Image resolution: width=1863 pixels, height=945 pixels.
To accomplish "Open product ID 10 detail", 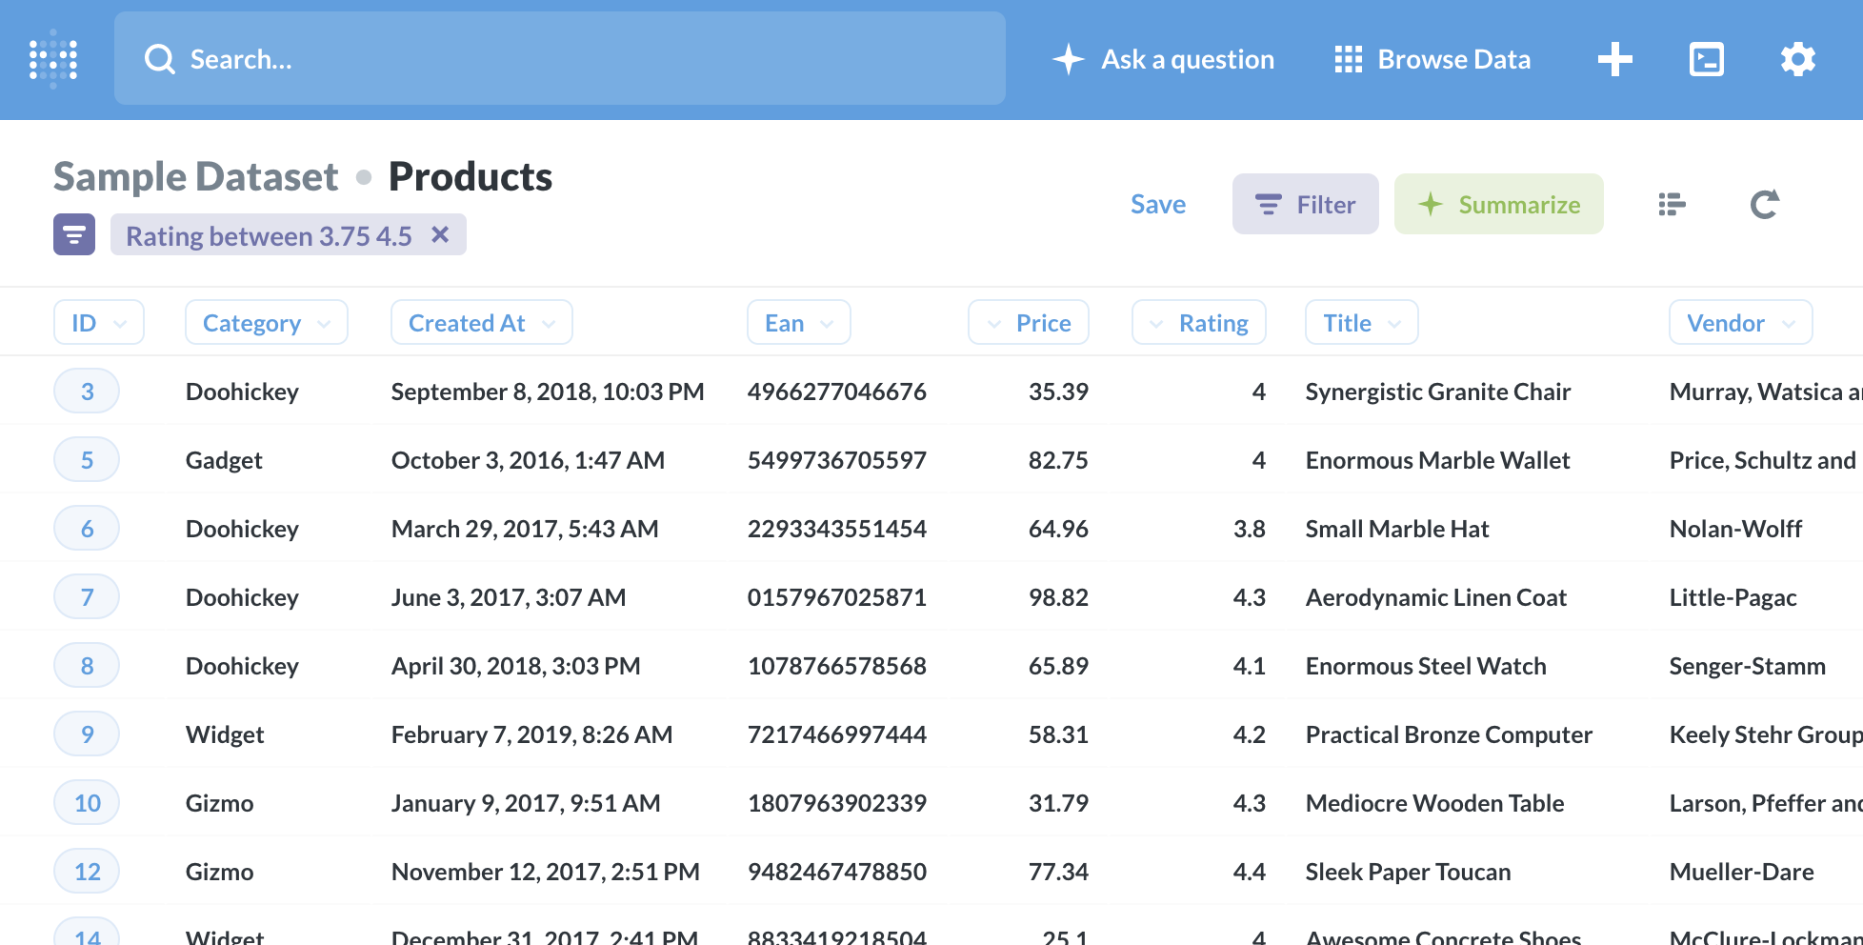I will coord(87,802).
